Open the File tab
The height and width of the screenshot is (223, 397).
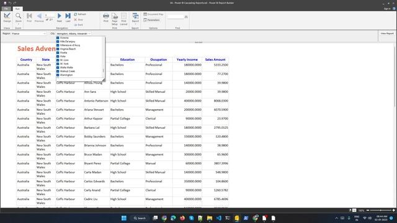[6, 9]
